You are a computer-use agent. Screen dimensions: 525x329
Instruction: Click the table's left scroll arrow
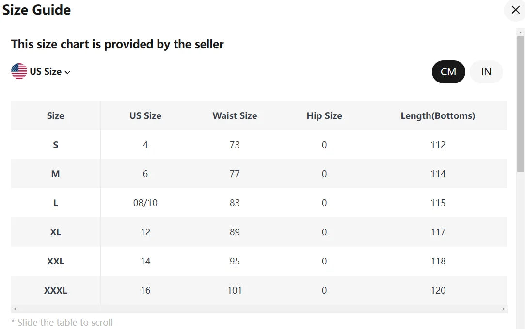pos(15,309)
